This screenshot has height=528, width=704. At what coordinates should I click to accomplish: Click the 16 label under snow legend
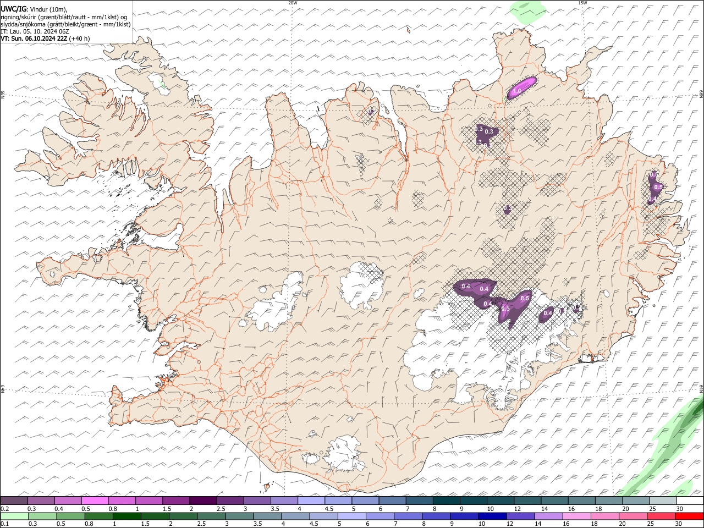[572, 509]
